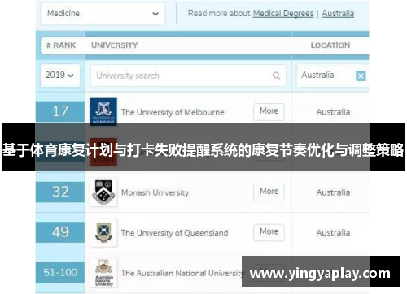Viewport: 407px width, 294px height.
Task: Follow the Medical Degrees link
Action: click(283, 13)
